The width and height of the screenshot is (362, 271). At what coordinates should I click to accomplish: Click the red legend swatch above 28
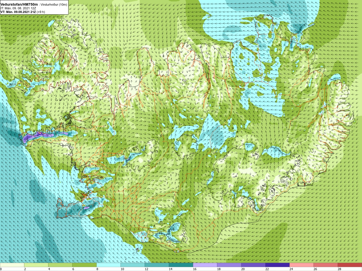pos(350,265)
